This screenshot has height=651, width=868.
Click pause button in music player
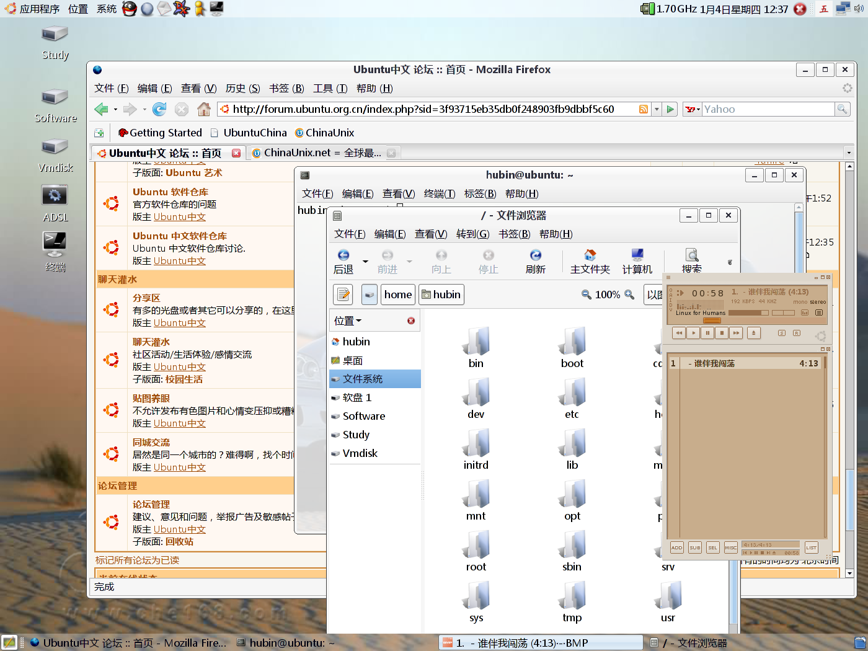[x=707, y=333]
